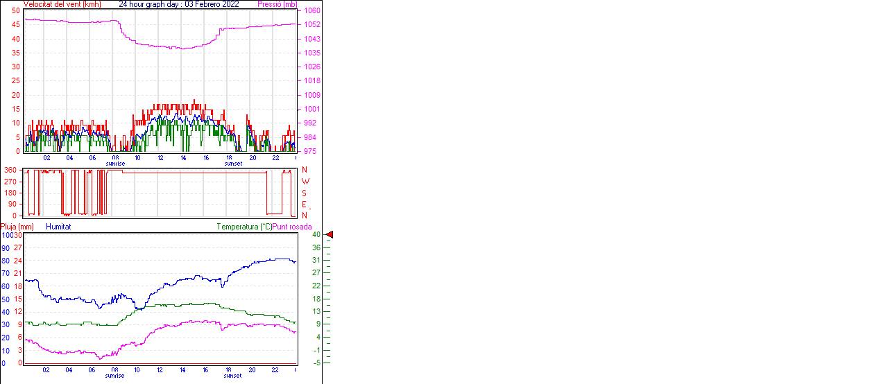Screen dimensions: 888x384
Task: Select the 50 value on the wind speed axis
Action: (x=16, y=11)
